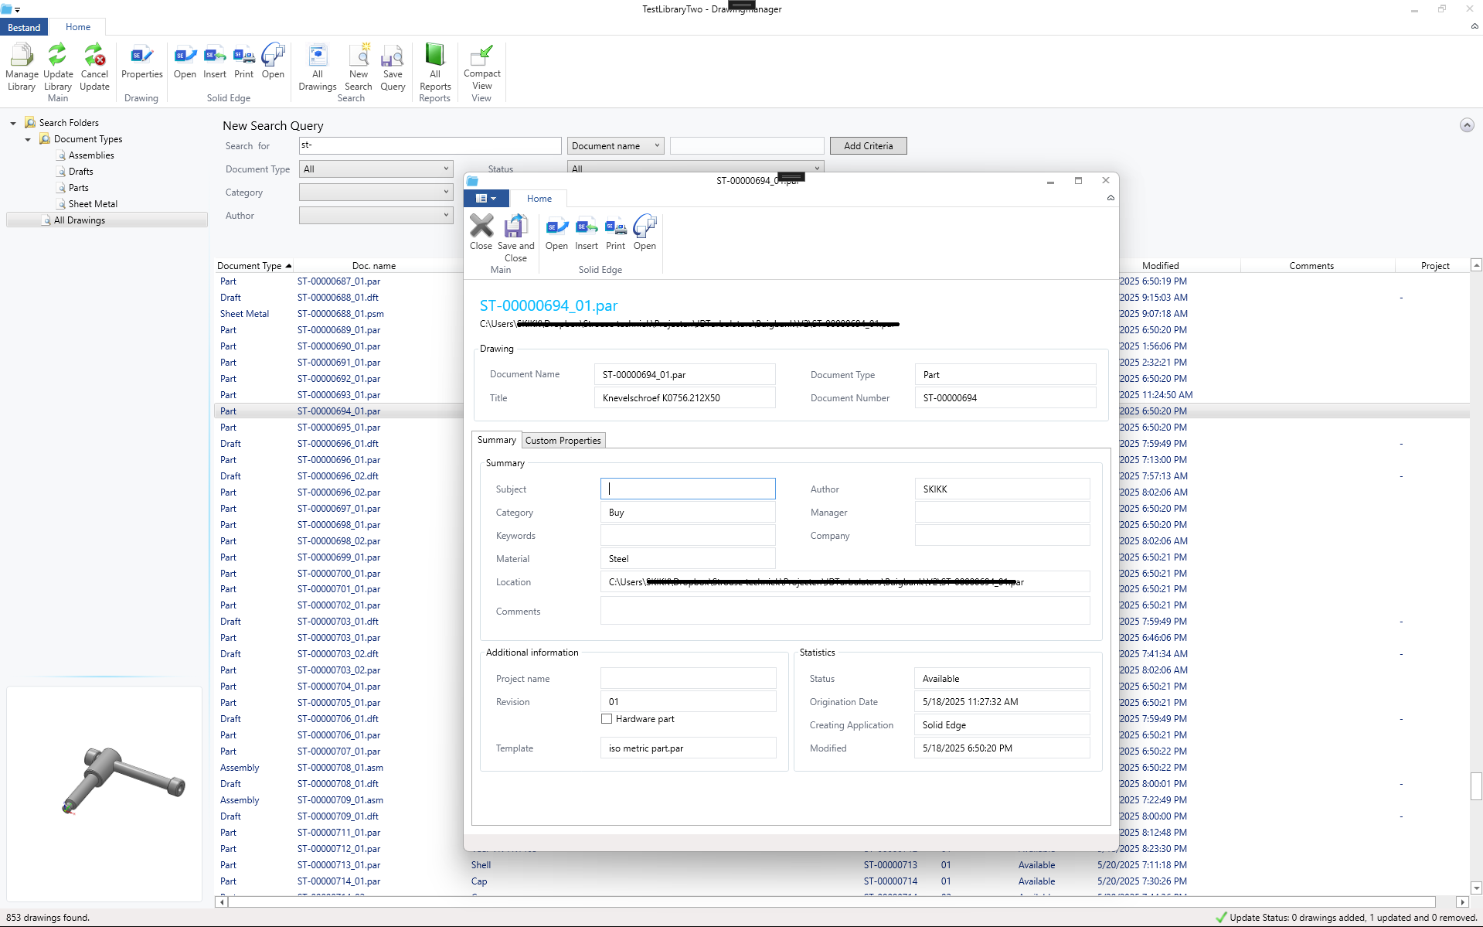Open All Reports
This screenshot has width=1483, height=927.
tap(434, 66)
